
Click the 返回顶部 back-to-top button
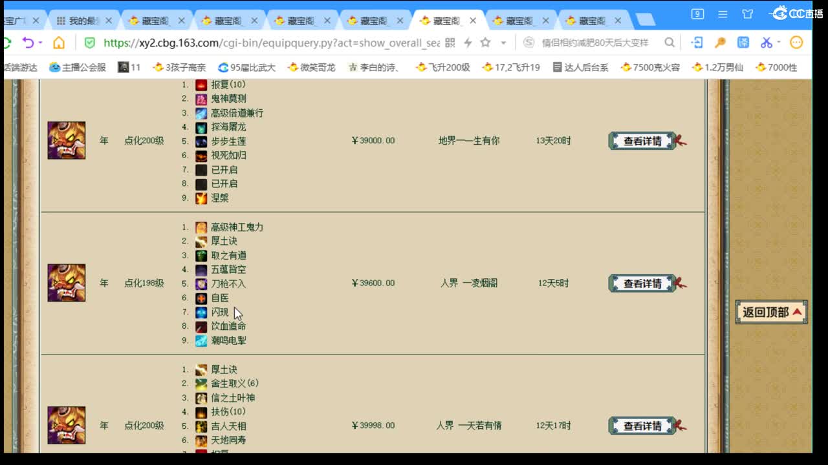coord(772,312)
